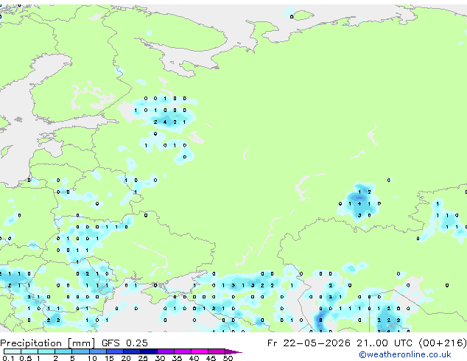The height and width of the screenshot is (361, 467).
Task: Click the "50" legend scale label
Action: tap(228, 358)
